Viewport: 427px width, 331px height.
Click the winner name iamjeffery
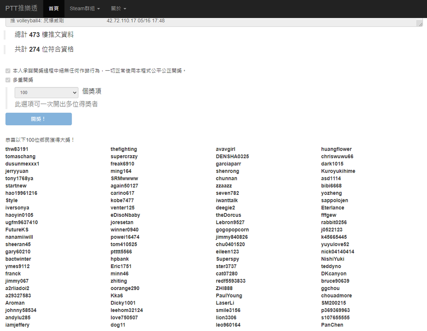[17, 325]
